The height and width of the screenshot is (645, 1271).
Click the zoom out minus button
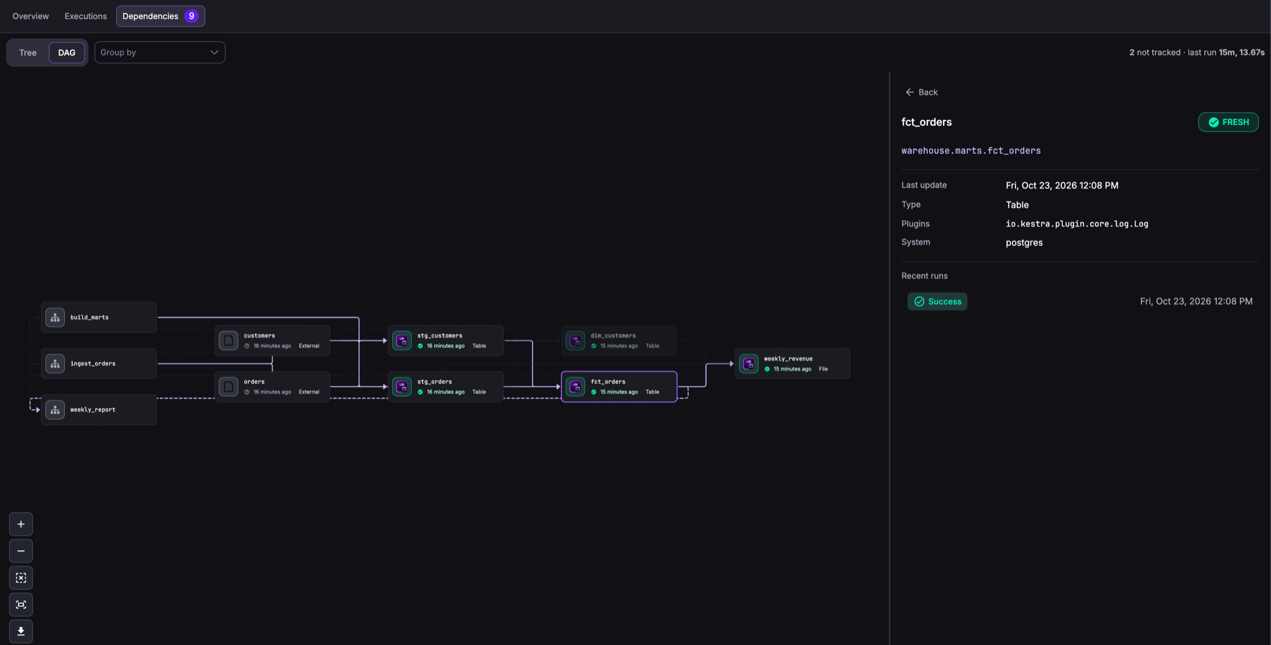pyautogui.click(x=21, y=551)
